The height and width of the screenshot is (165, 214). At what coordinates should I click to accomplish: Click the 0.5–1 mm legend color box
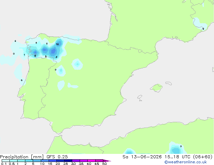(14, 161)
